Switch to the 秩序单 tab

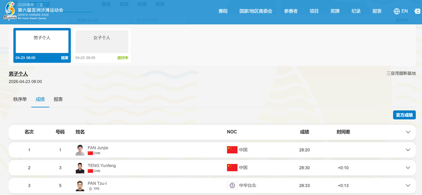click(x=20, y=99)
